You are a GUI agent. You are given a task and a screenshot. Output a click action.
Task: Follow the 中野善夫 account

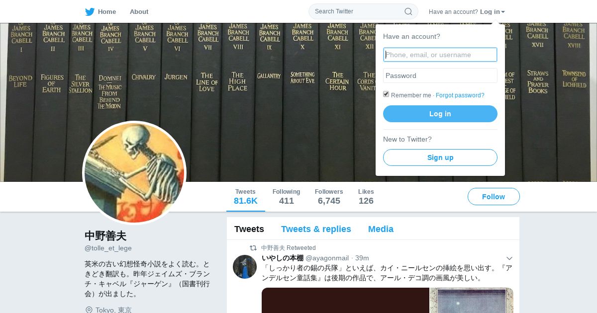(x=494, y=197)
